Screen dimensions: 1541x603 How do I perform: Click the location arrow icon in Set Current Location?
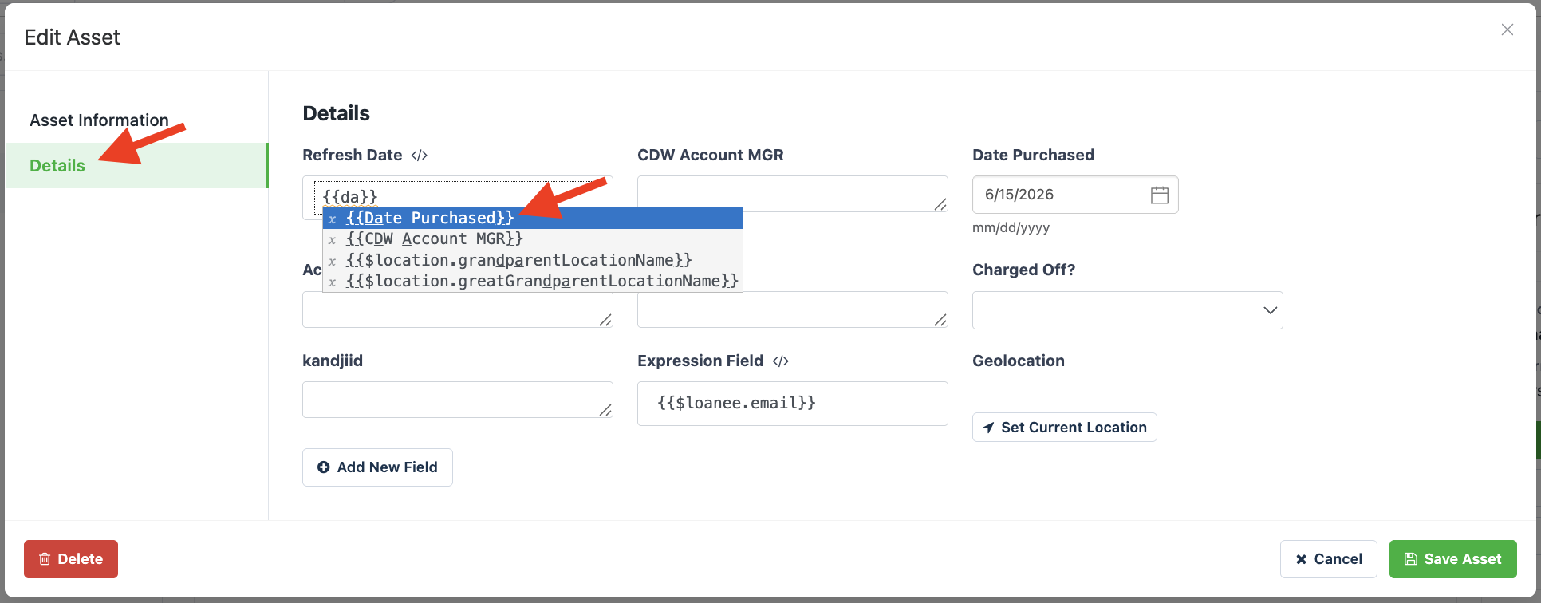click(x=988, y=428)
